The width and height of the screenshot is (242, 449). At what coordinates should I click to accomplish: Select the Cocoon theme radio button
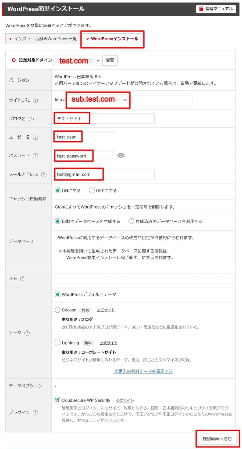coord(58,310)
